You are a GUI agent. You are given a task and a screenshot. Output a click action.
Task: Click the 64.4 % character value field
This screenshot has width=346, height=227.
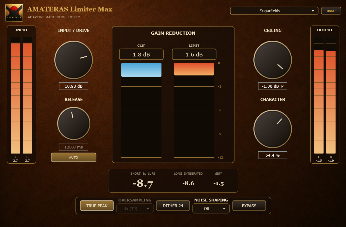[272, 155]
